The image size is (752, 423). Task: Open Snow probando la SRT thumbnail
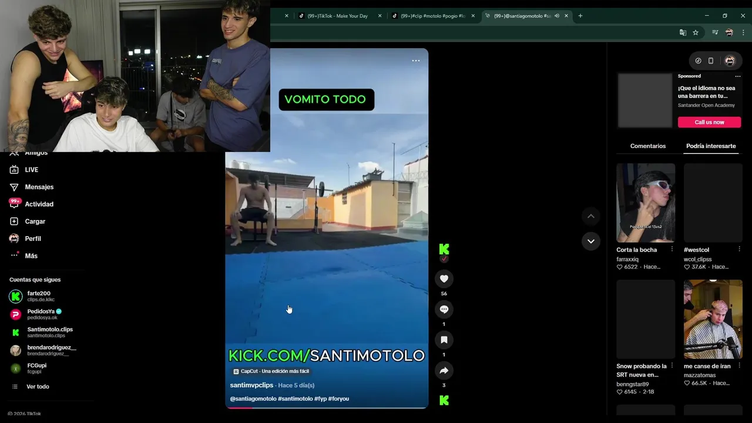click(x=646, y=319)
